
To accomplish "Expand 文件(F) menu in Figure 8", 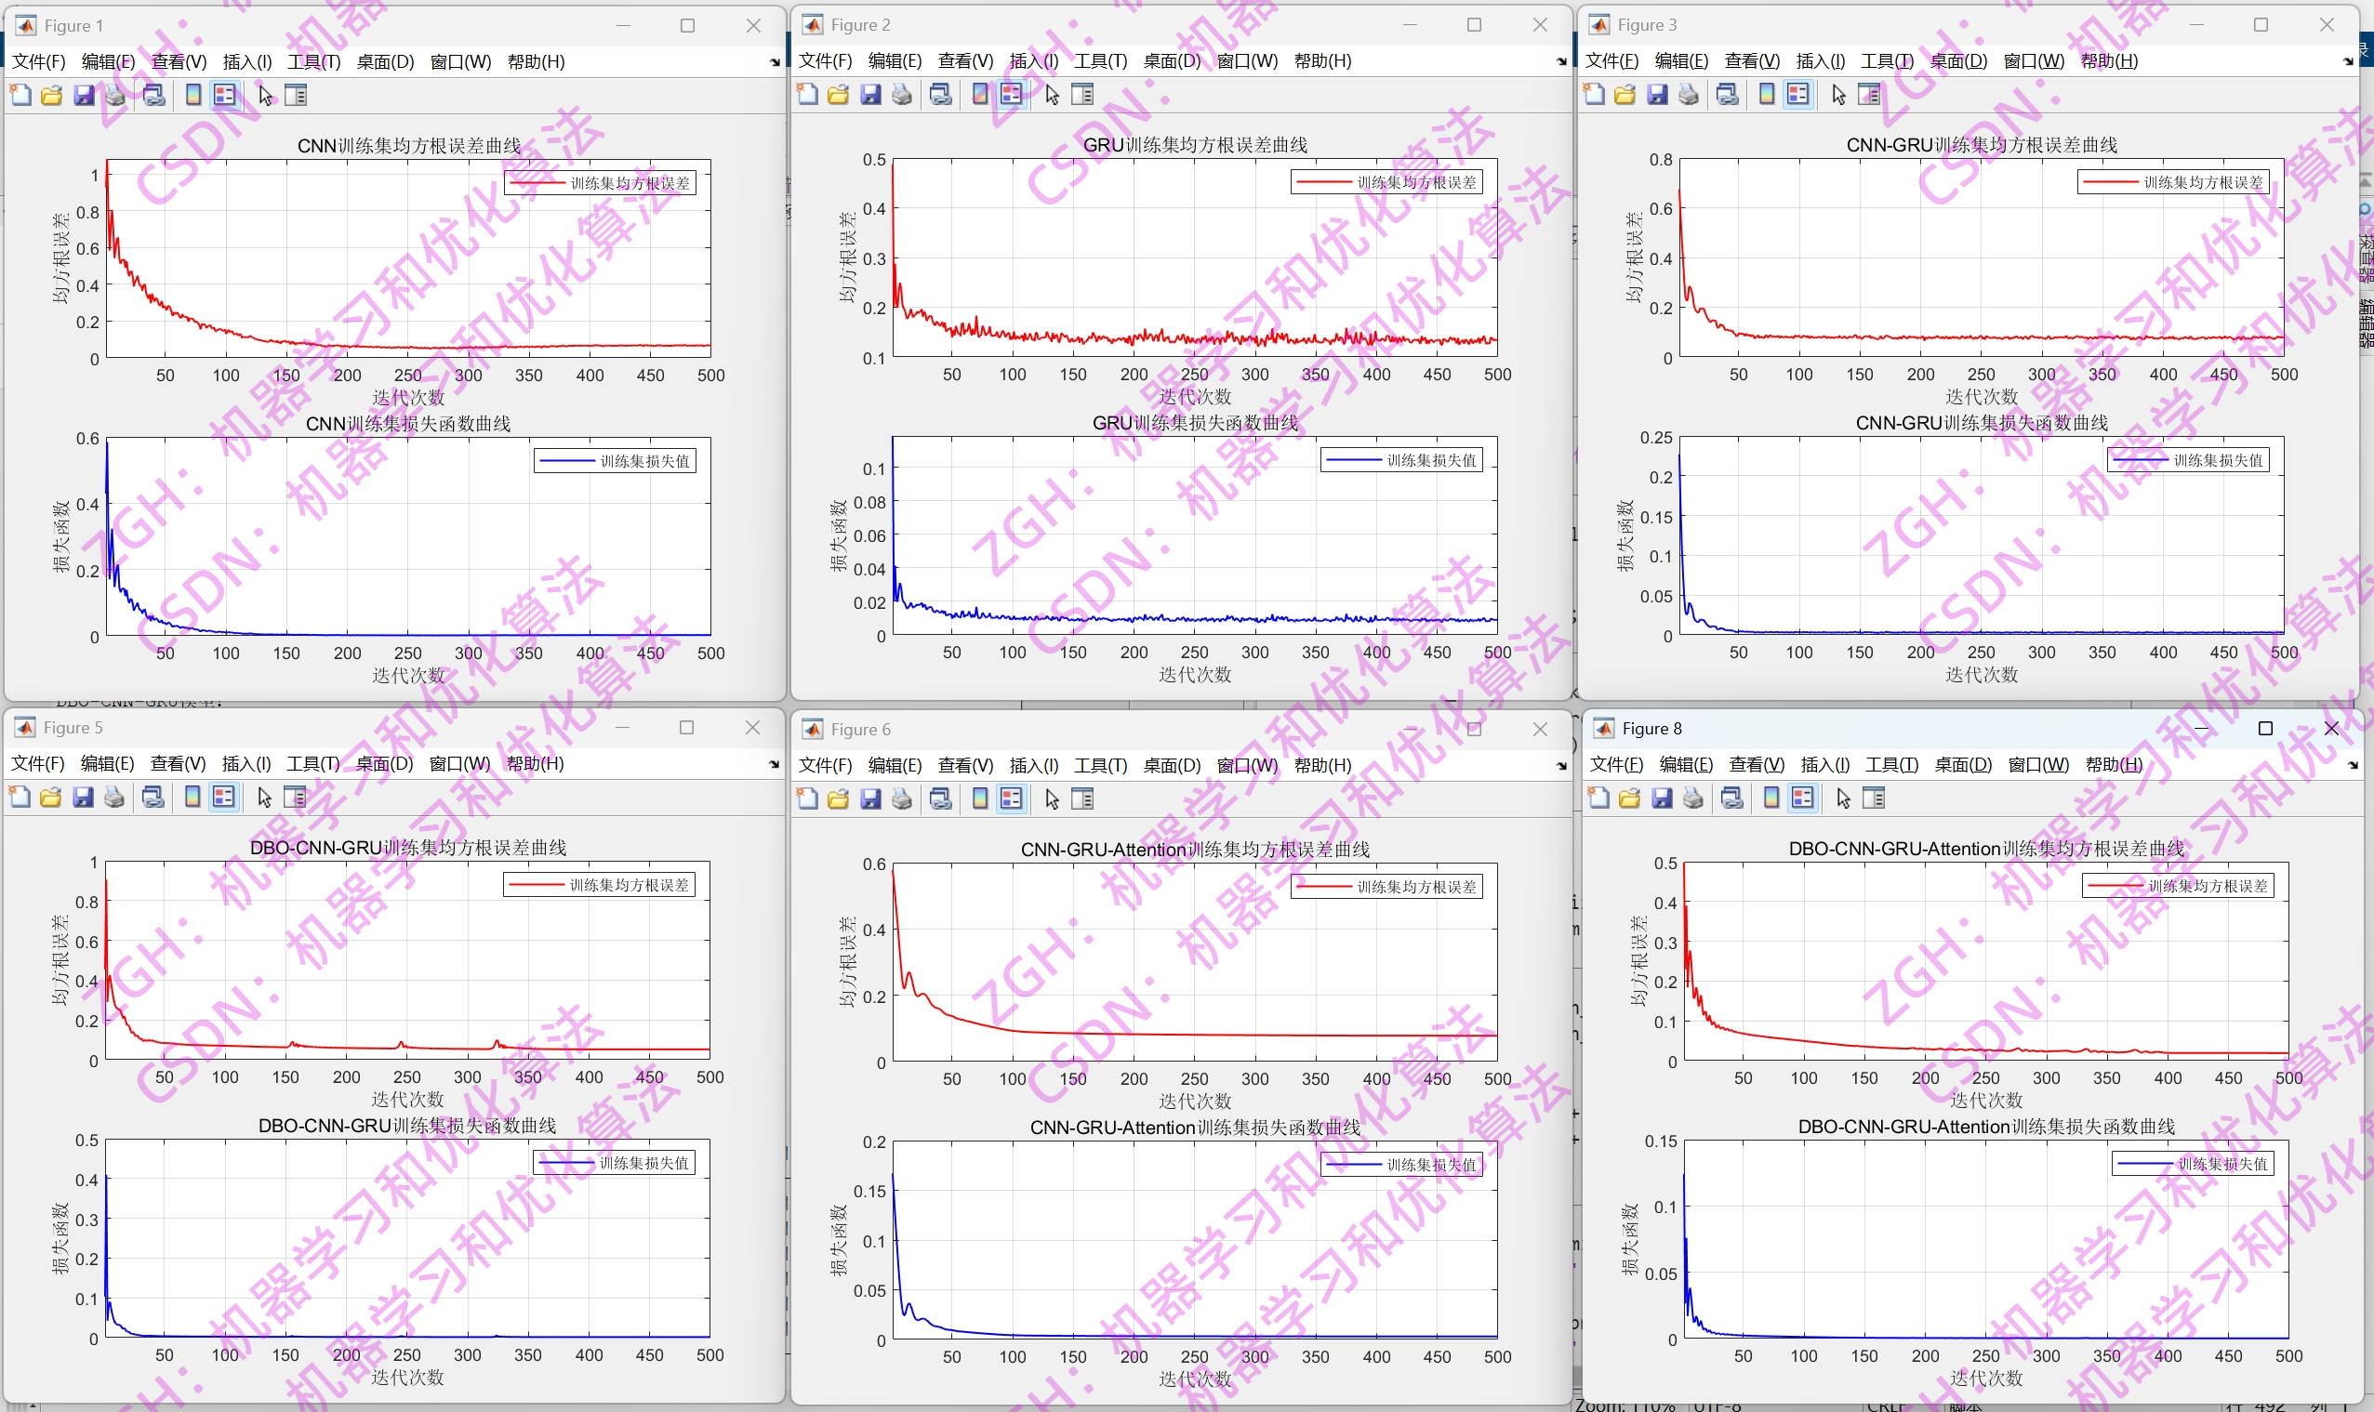I will [1615, 764].
